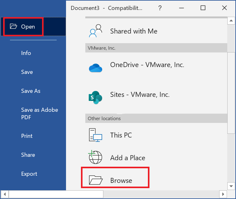Select Sites - VMware, Inc. label
236x199 pixels.
pos(140,95)
